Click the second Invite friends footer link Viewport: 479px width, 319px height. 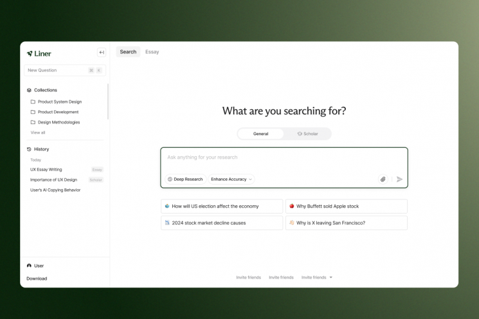[281, 277]
